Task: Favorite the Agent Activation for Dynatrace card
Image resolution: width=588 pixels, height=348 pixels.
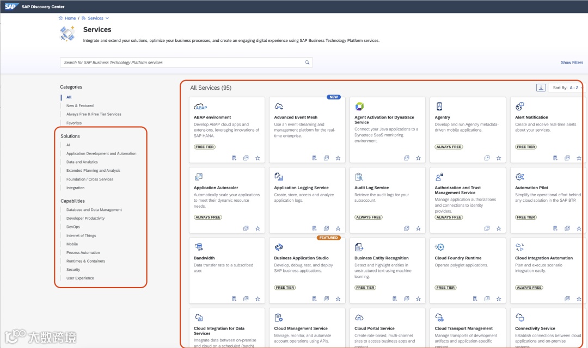Action: 418,158
